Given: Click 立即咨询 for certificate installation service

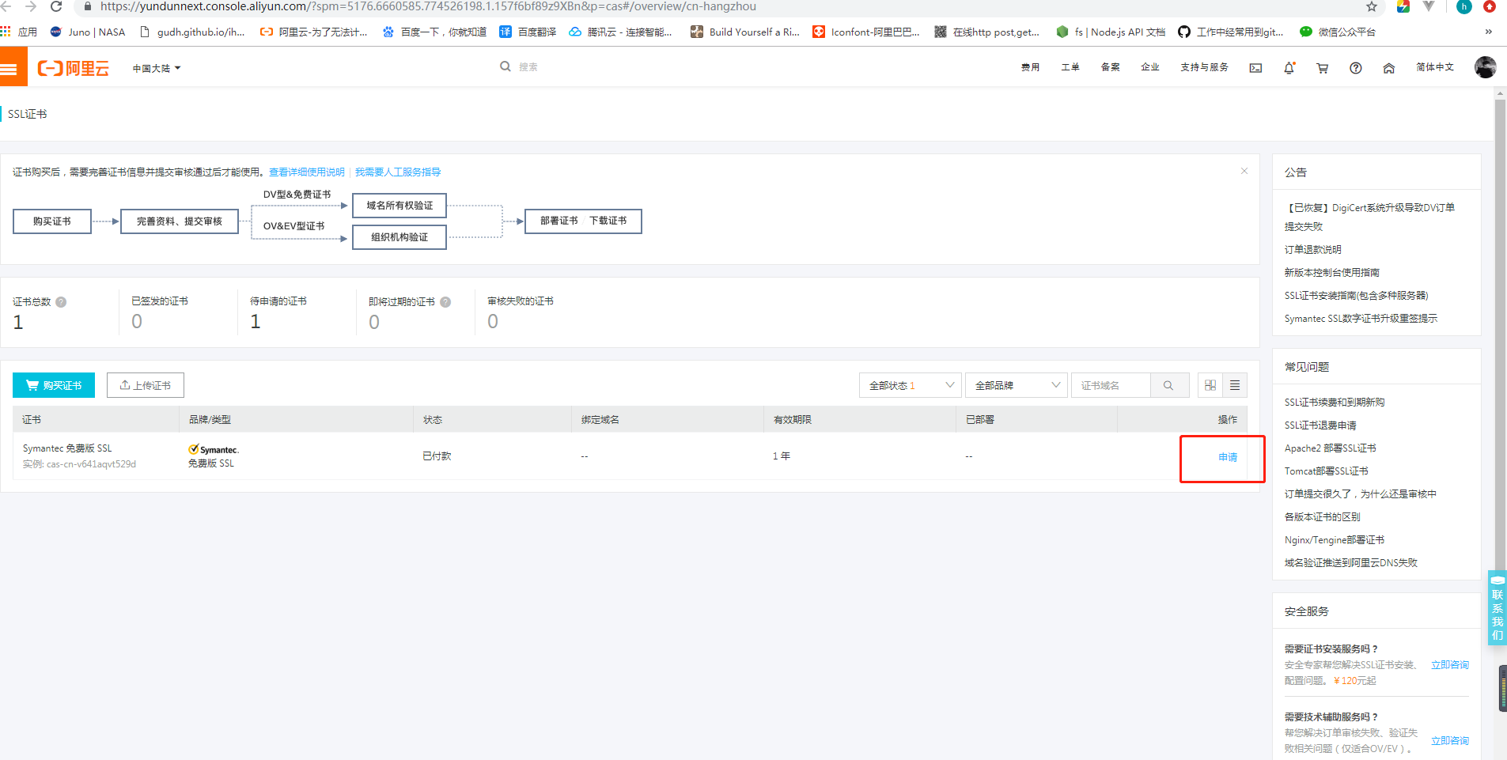Looking at the screenshot, I should [1450, 665].
